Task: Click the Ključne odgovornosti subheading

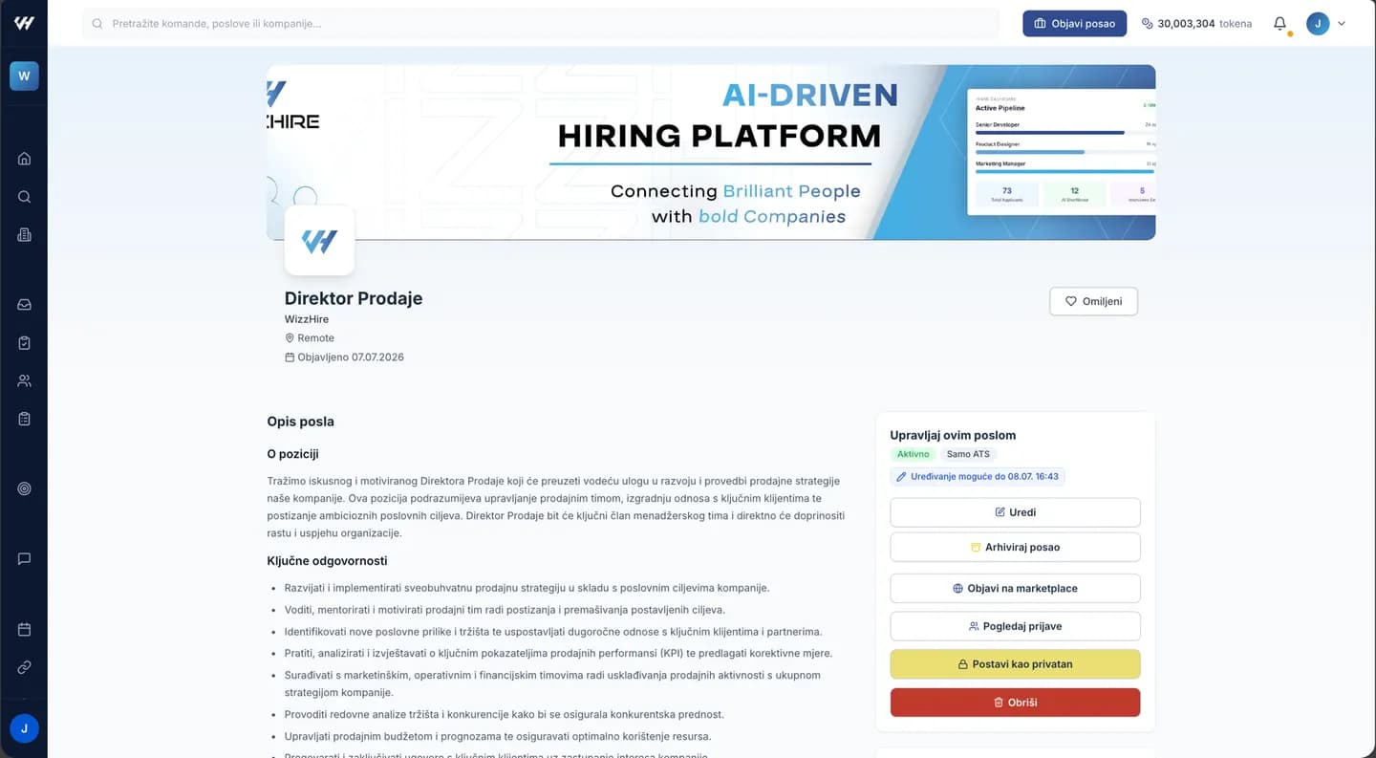Action: pos(327,561)
